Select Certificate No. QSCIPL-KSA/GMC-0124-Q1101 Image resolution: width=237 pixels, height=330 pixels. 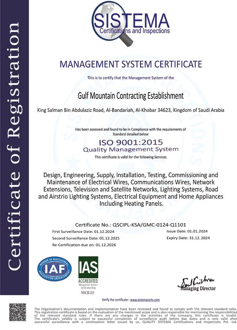[131, 225]
